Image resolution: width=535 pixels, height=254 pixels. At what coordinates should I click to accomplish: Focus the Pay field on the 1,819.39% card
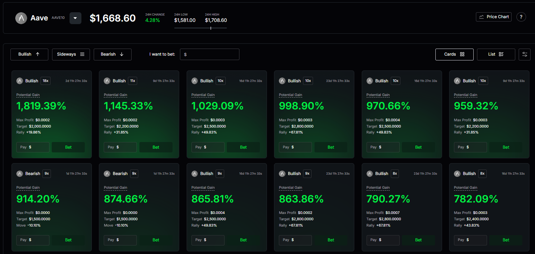pyautogui.click(x=33, y=147)
